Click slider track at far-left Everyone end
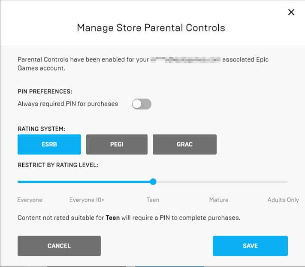The width and height of the screenshot is (305, 267). pos(19,182)
